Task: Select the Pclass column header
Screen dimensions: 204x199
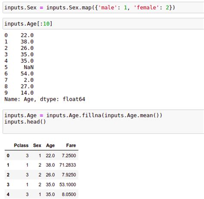Action: [x=21, y=145]
